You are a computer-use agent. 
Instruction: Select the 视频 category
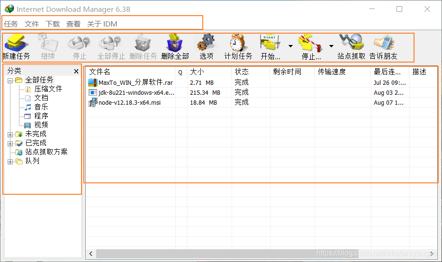(x=41, y=125)
